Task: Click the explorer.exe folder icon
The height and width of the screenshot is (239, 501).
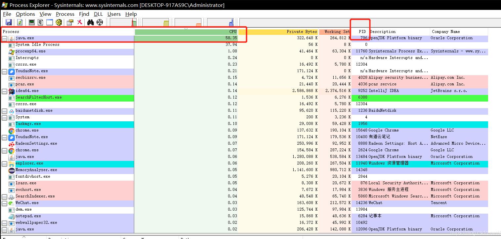Action: coord(12,164)
